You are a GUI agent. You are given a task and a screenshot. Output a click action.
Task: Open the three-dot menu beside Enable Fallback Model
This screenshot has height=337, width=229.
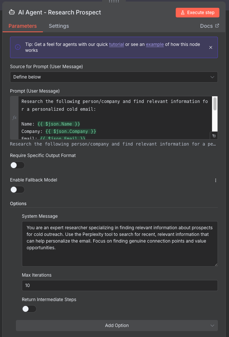tap(216, 180)
